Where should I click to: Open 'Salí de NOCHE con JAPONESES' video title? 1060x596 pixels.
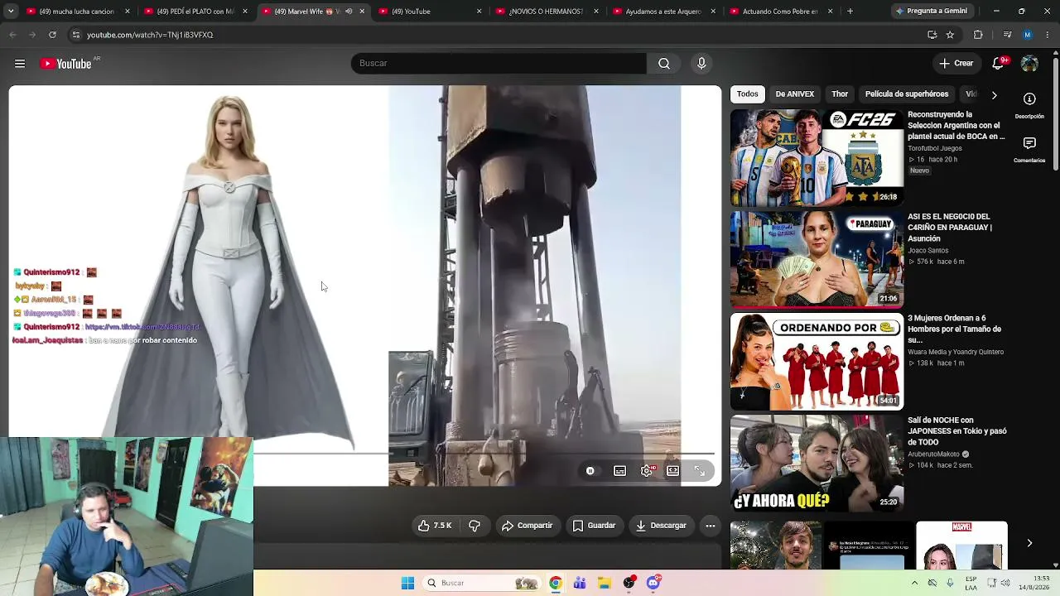click(x=957, y=431)
